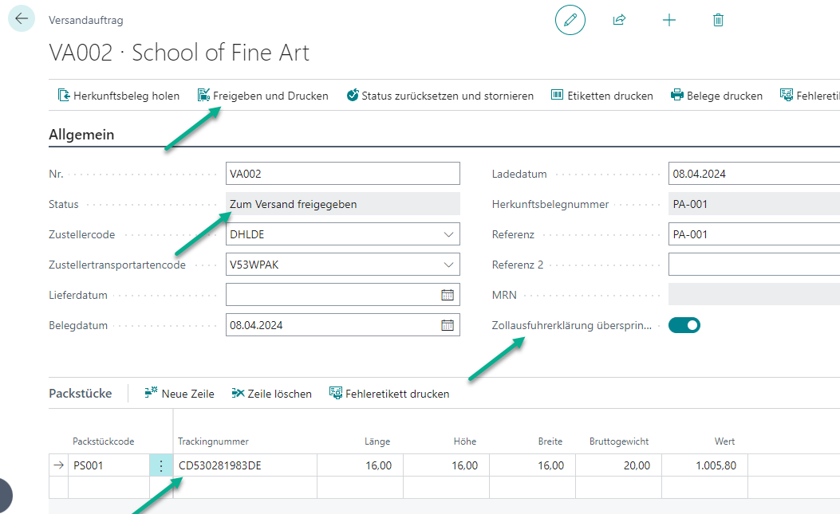The image size is (840, 514).
Task: Click the Referenz 2 input field
Action: pyautogui.click(x=752, y=265)
